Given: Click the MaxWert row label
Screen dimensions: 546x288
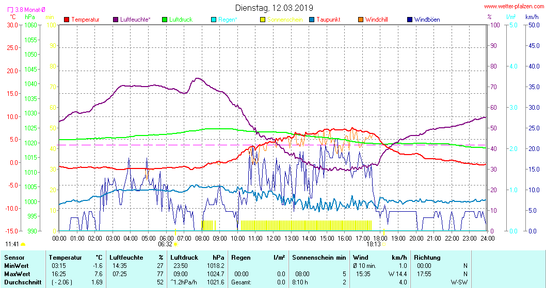Looking at the screenshot, I should pyautogui.click(x=17, y=274).
